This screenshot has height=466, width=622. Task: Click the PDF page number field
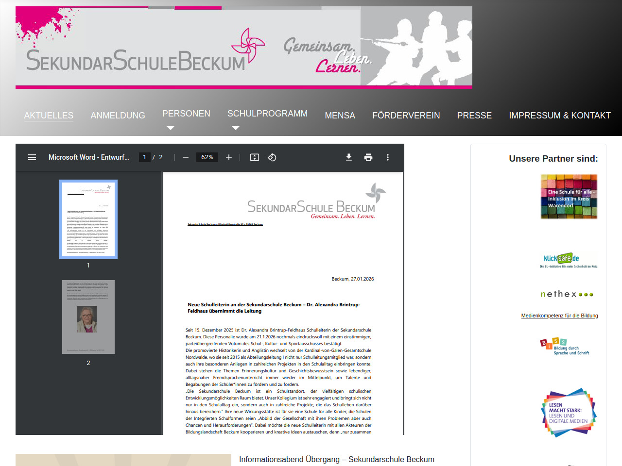pos(144,157)
